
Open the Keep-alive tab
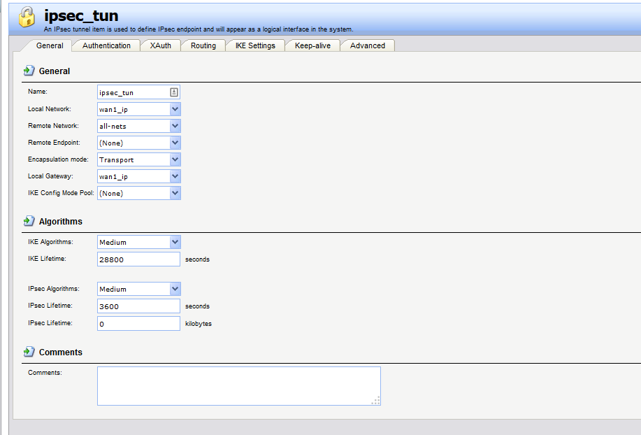pyautogui.click(x=312, y=45)
